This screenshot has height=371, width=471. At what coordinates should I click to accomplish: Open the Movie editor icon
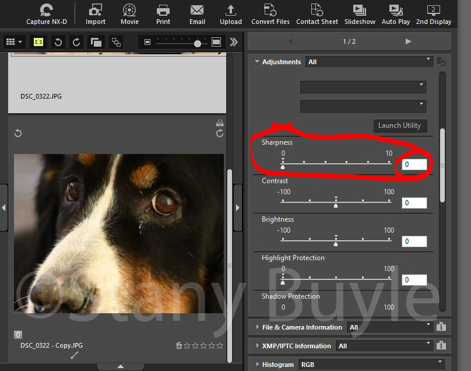click(129, 14)
